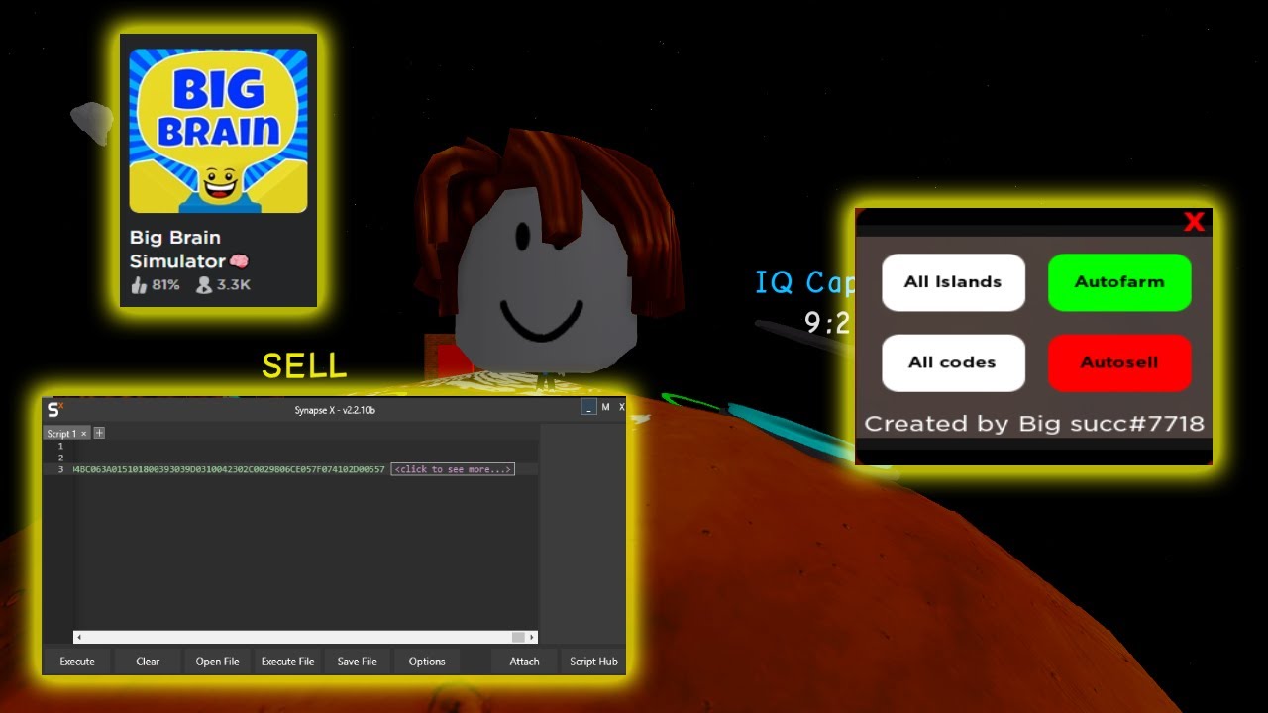Image resolution: width=1268 pixels, height=713 pixels.
Task: Click the Clear button
Action: pos(148,662)
